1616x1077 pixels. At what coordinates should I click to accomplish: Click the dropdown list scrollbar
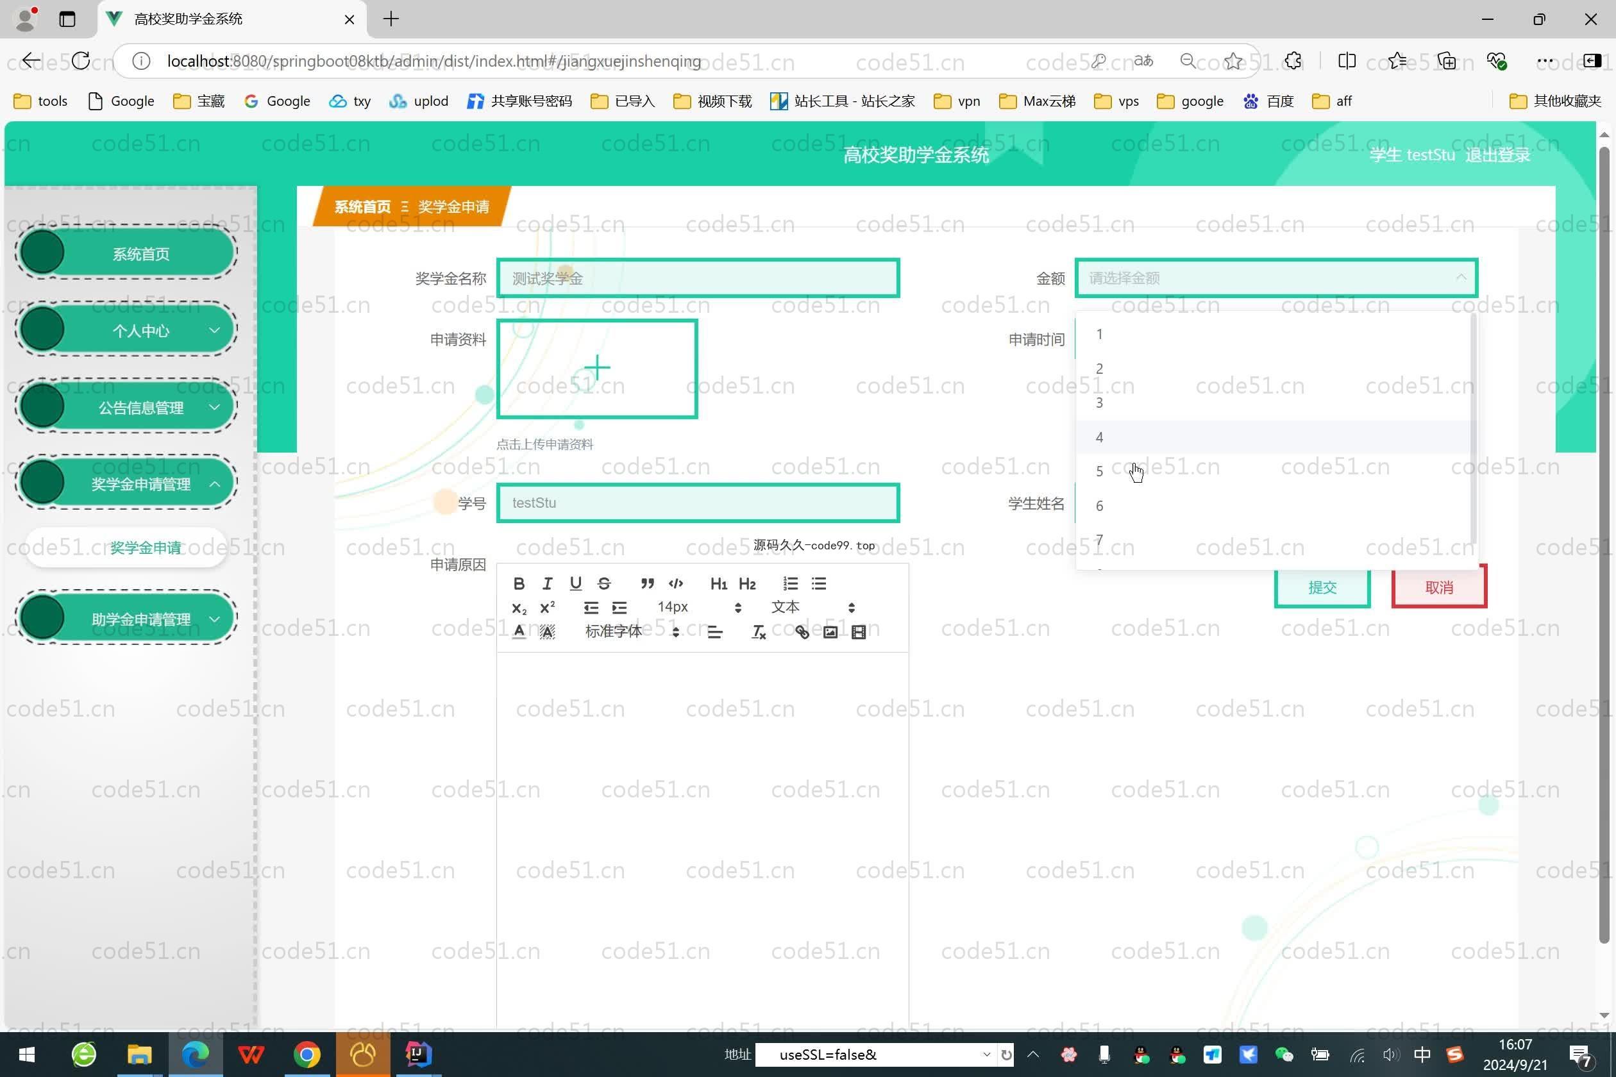coord(1473,430)
